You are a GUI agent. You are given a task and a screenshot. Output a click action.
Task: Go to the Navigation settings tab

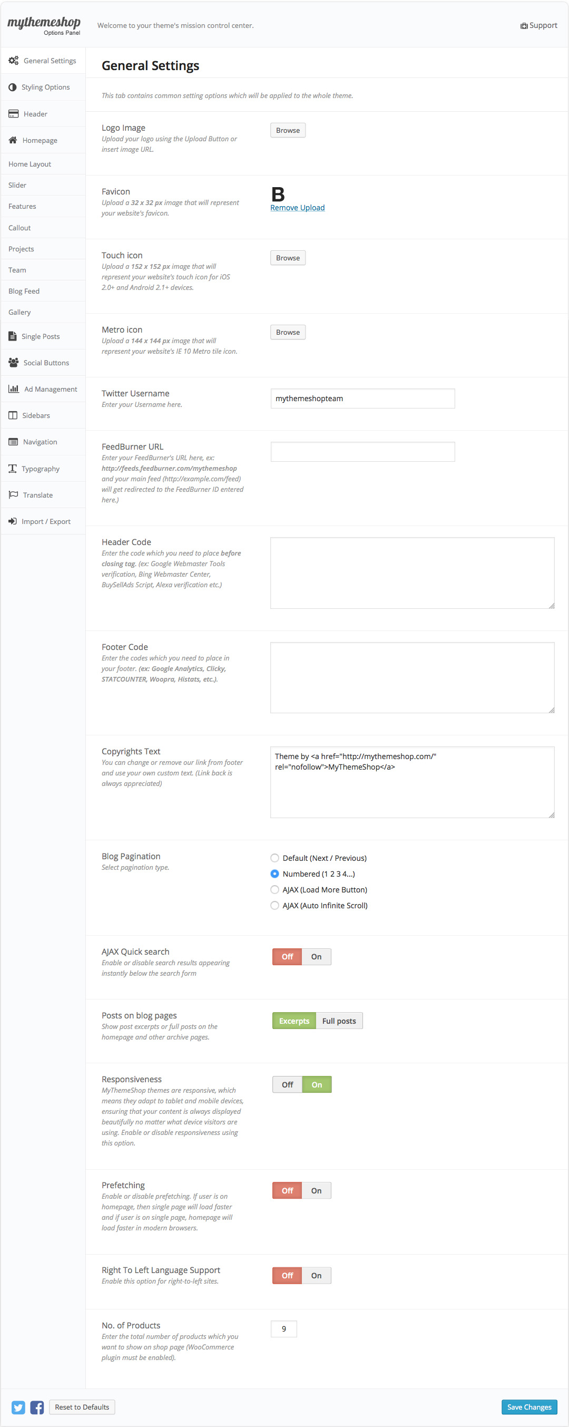pos(40,442)
